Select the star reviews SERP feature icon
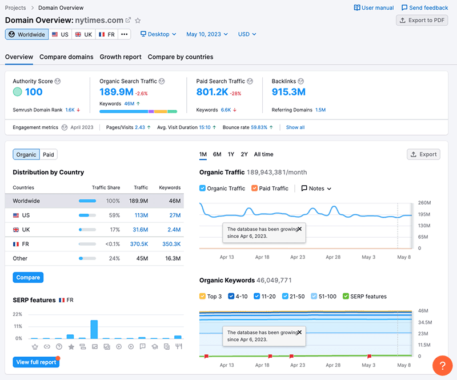 [x=71, y=346]
